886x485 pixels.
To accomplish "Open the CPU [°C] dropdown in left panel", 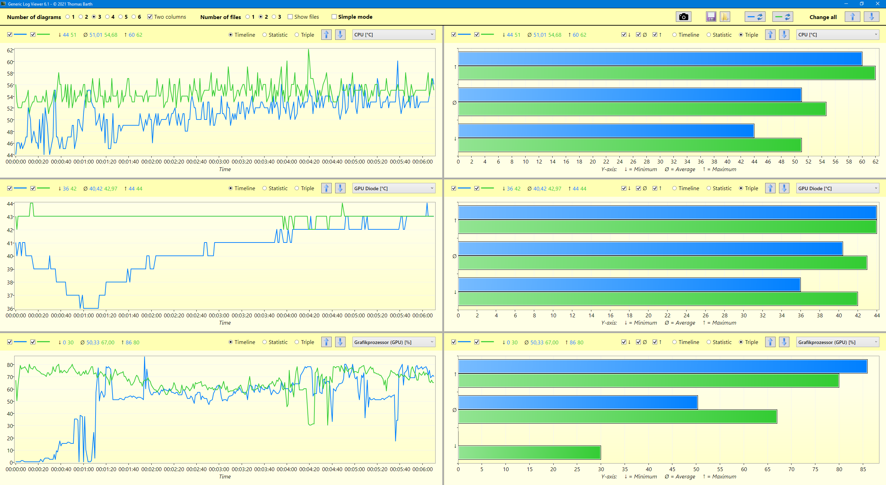I will tap(394, 35).
